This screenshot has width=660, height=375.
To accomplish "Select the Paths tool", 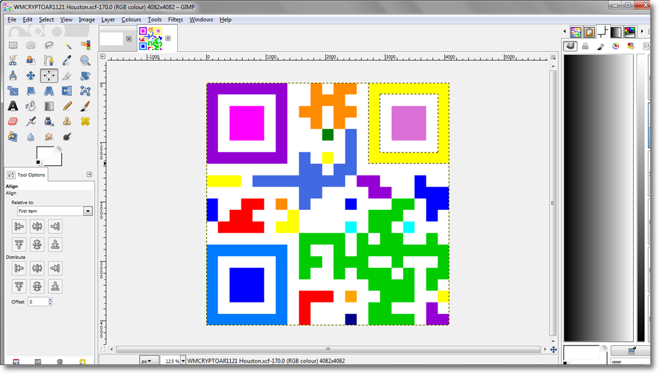I will pos(49,60).
